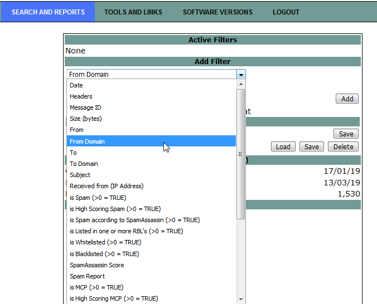Click the Delete button

click(343, 147)
